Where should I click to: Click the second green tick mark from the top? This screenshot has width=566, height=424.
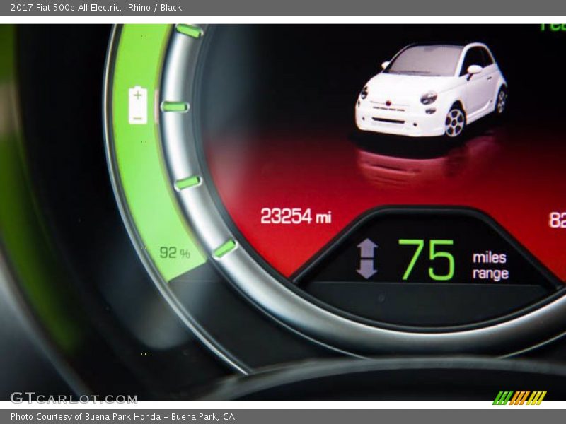coord(174,107)
